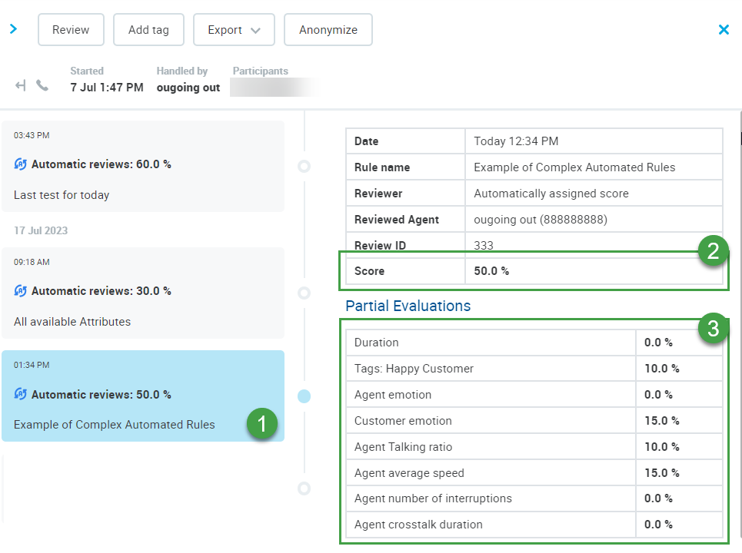The image size is (742, 553).
Task: Select the 'Last test for today' review card
Action: click(142, 166)
